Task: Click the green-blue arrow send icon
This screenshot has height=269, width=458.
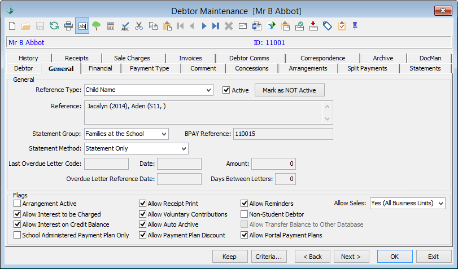Action: (271, 26)
